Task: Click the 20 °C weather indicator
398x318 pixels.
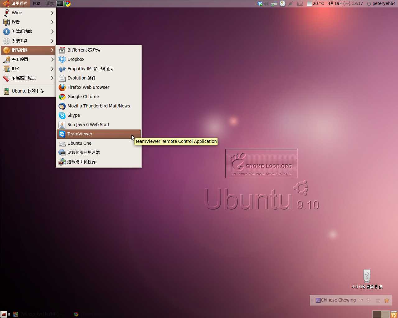Action: coord(316,4)
